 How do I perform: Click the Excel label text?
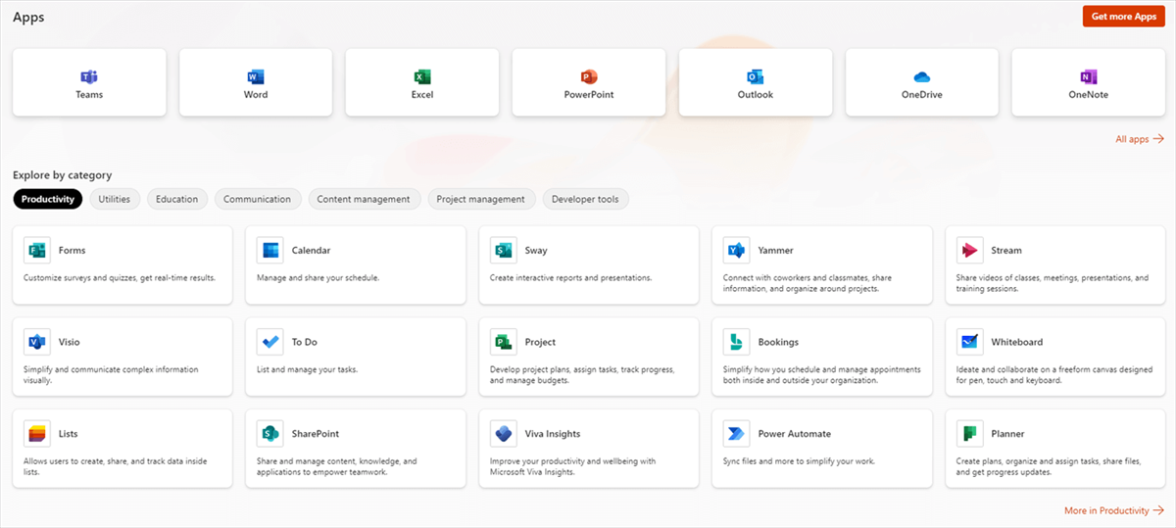click(422, 95)
